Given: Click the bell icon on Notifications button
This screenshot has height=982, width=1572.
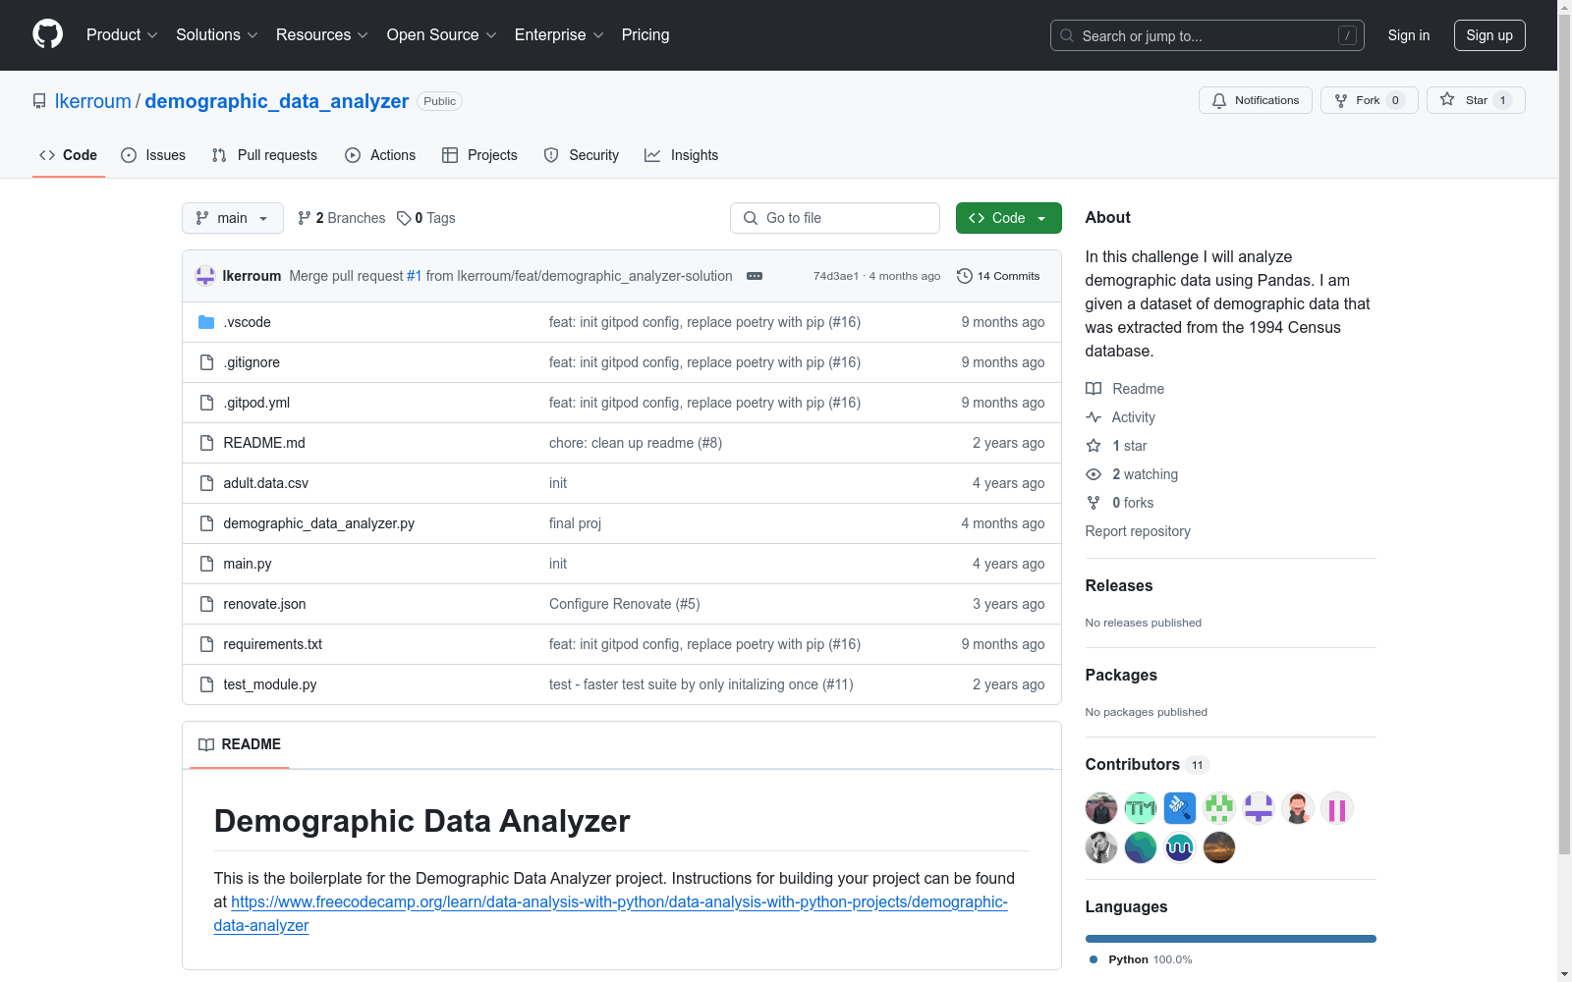Looking at the screenshot, I should (1219, 100).
